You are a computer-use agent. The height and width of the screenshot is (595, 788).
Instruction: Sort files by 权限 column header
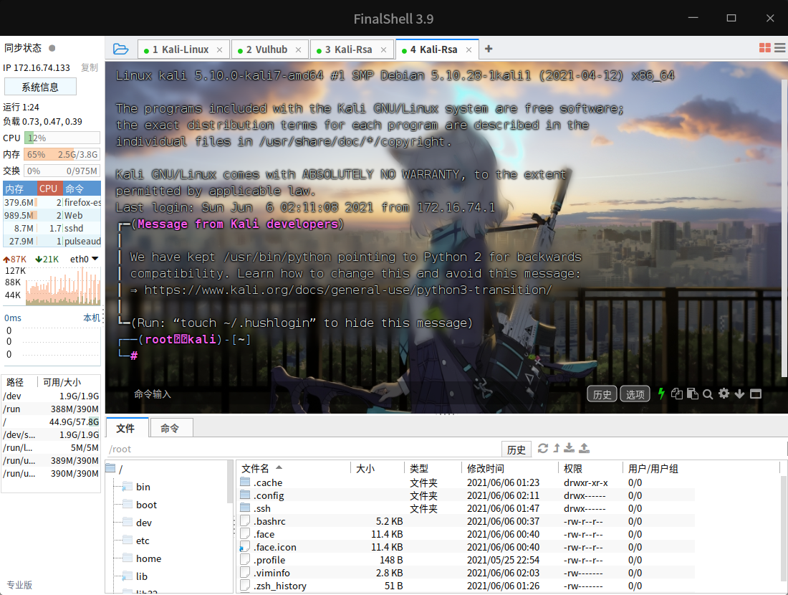pyautogui.click(x=590, y=468)
